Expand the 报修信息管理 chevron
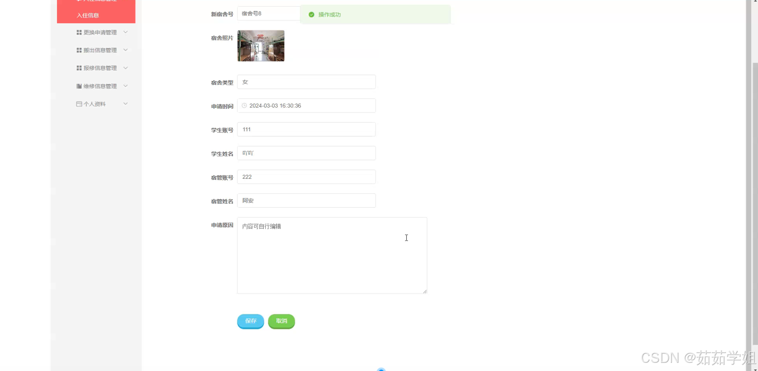Image resolution: width=758 pixels, height=371 pixels. click(x=126, y=68)
